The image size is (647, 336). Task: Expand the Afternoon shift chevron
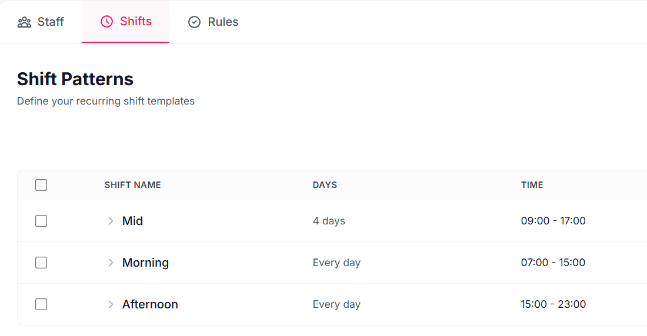click(111, 304)
